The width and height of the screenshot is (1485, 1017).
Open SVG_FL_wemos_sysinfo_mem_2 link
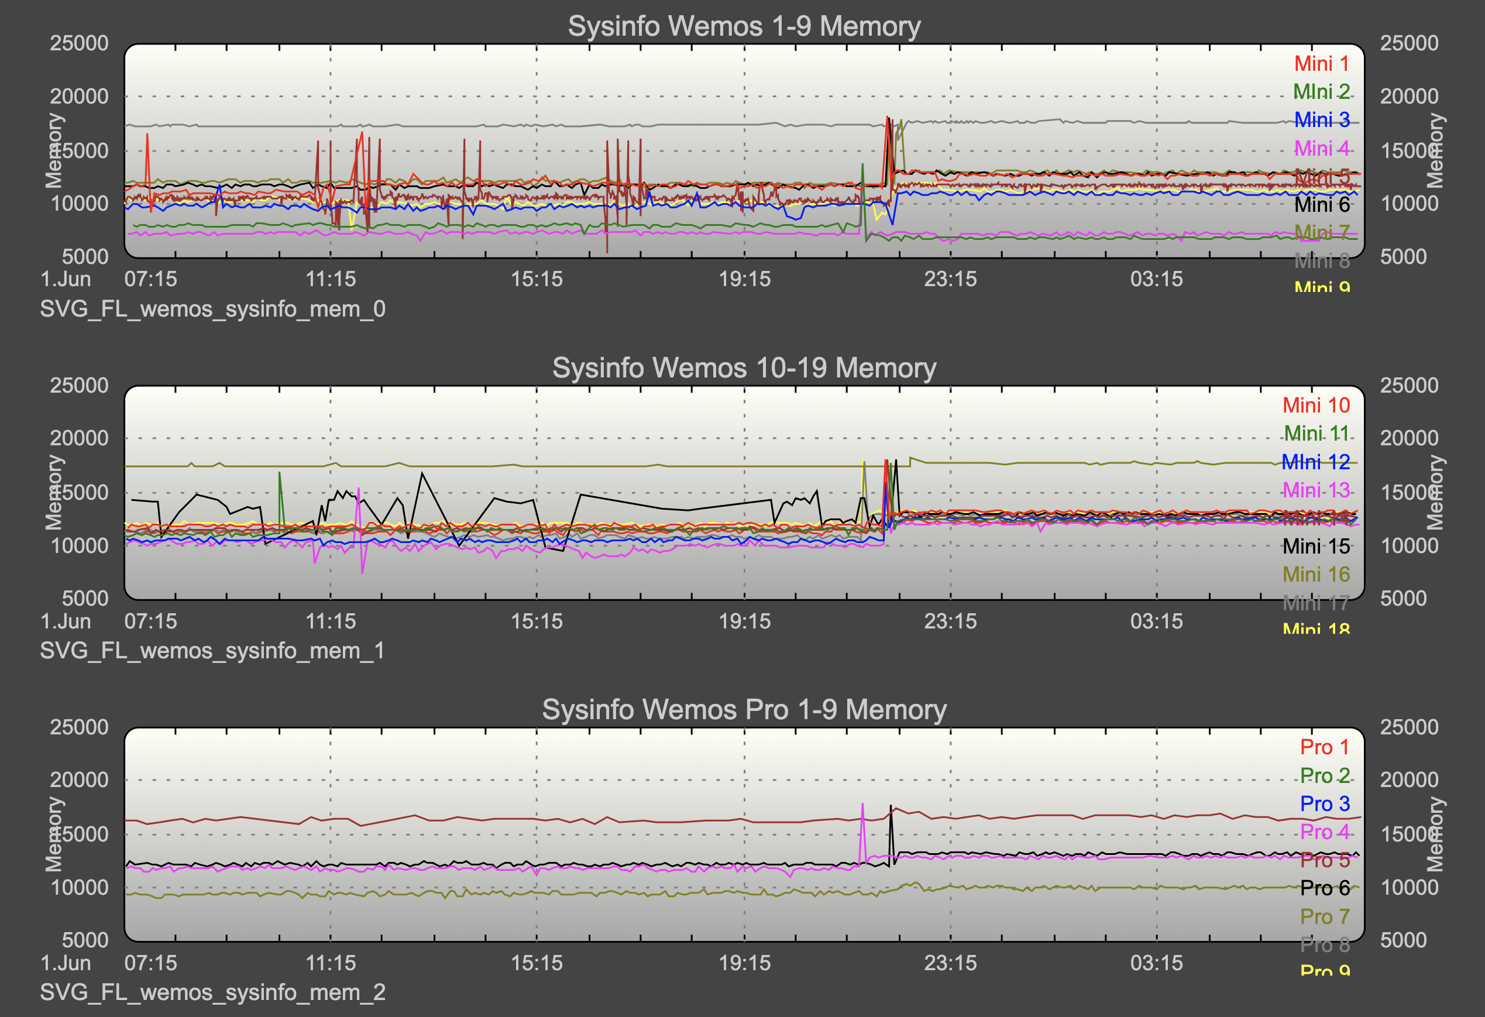(213, 992)
